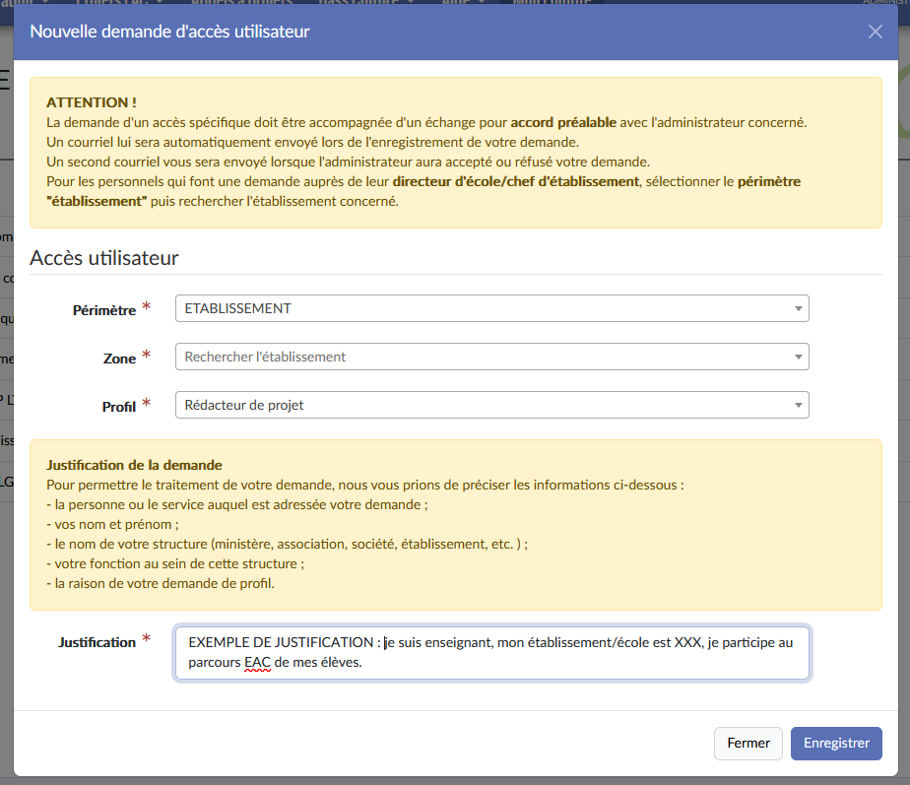Close the access request dialog with X
Viewport: 910px width, 785px height.
coord(875,32)
